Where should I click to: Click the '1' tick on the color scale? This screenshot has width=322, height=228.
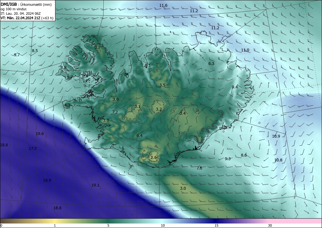55,225
